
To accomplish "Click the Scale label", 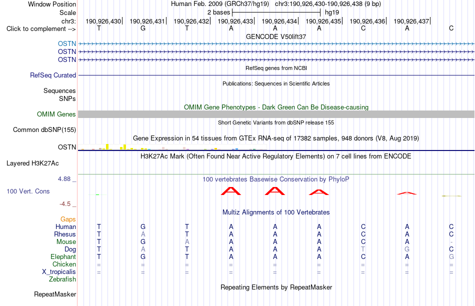I will tap(68, 12).
